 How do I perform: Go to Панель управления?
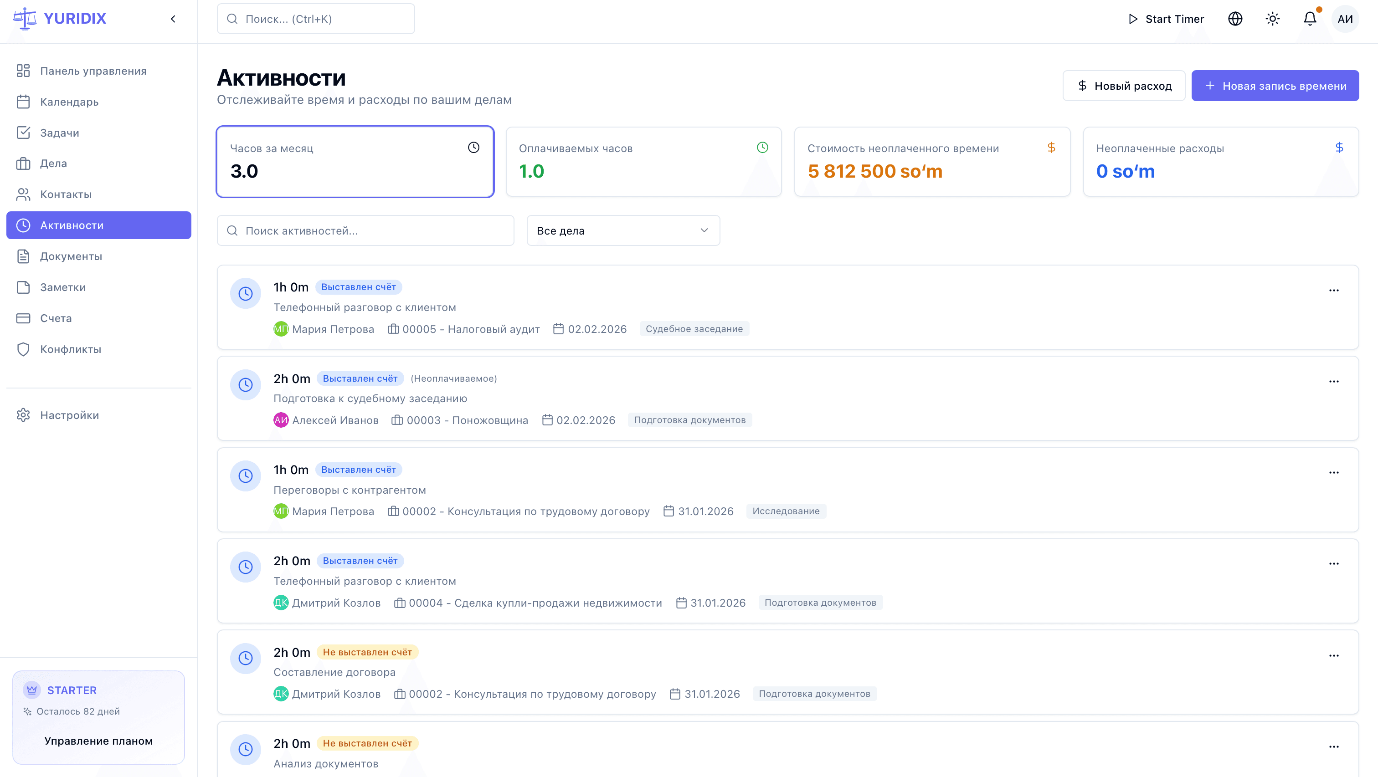98,71
